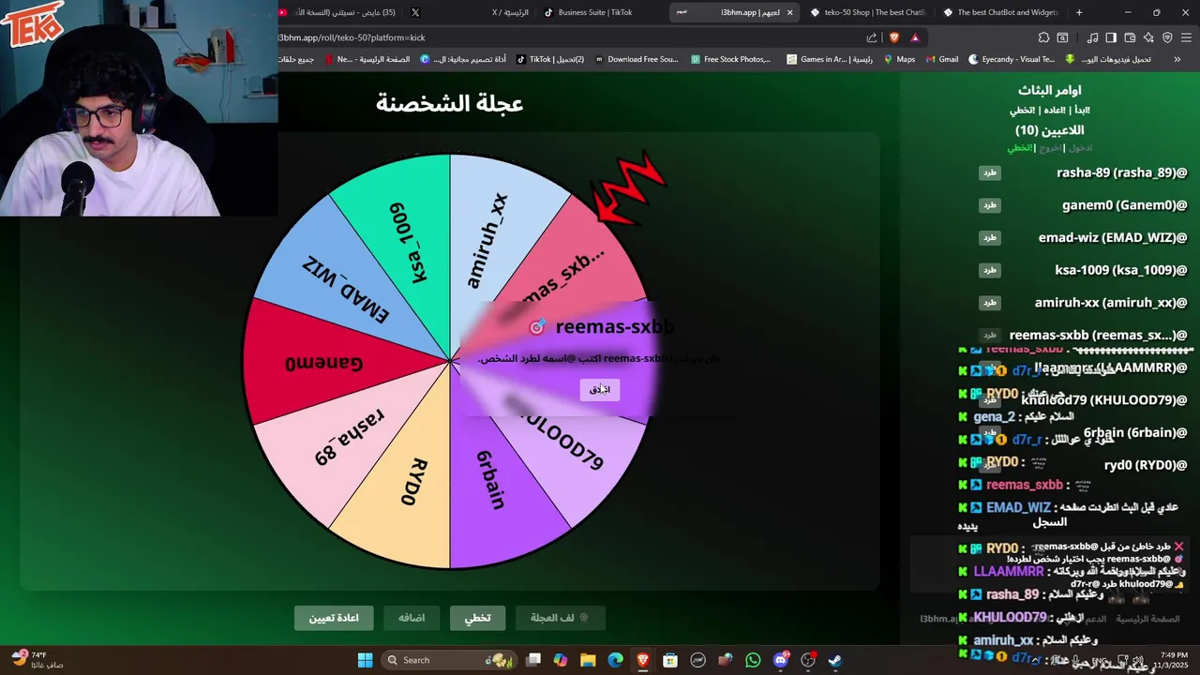Open the Download Free Sou... bookmark
Viewport: 1200px width, 675px height.
coord(636,59)
